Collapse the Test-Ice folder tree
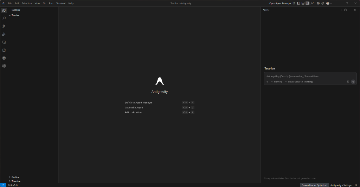This screenshot has width=360, height=187. point(15,15)
